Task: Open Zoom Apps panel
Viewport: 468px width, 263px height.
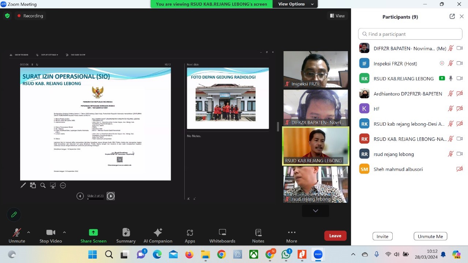Action: [190, 236]
